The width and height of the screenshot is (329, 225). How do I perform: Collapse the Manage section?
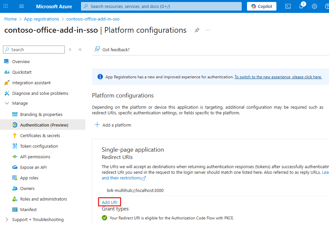pyautogui.click(x=7, y=103)
